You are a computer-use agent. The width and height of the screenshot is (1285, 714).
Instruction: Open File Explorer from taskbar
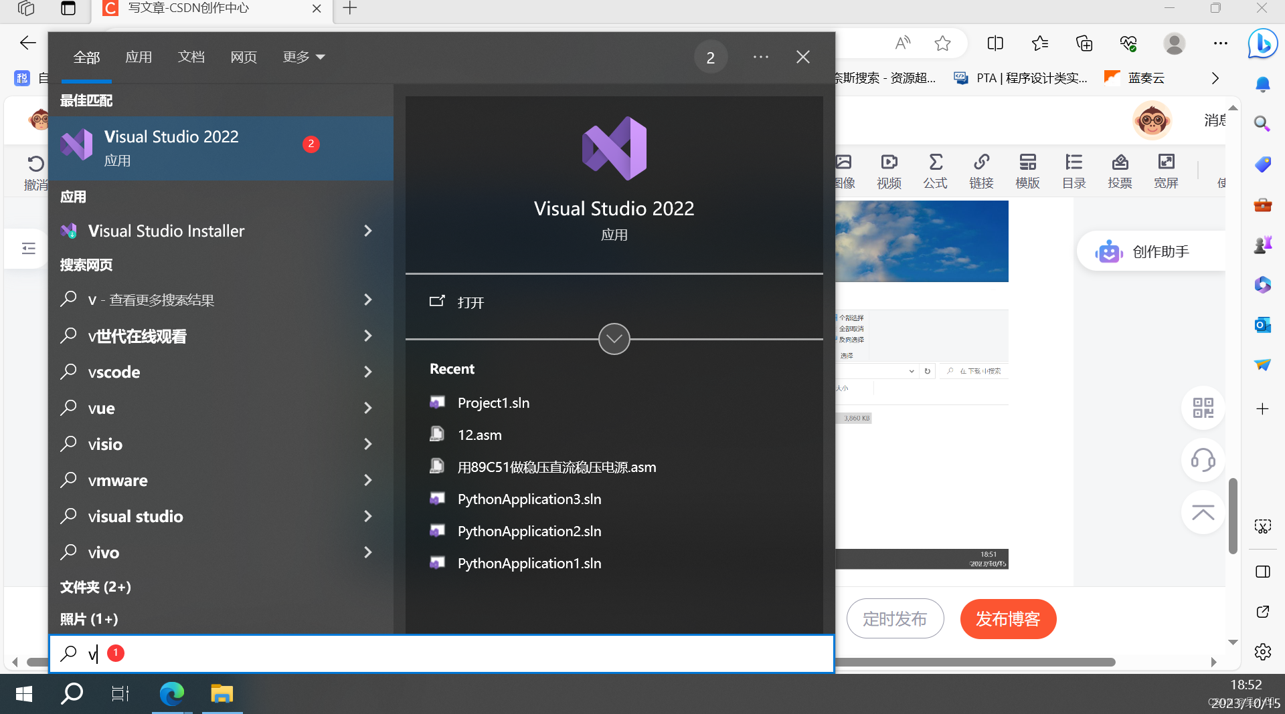(x=222, y=694)
